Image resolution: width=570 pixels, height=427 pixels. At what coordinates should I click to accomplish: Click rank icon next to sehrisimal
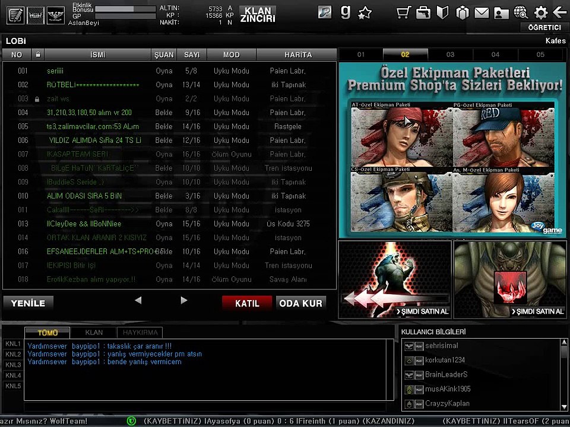point(409,346)
